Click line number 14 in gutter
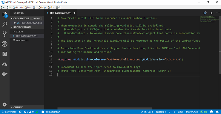Screen dimensions: 221x114 pos(51,67)
